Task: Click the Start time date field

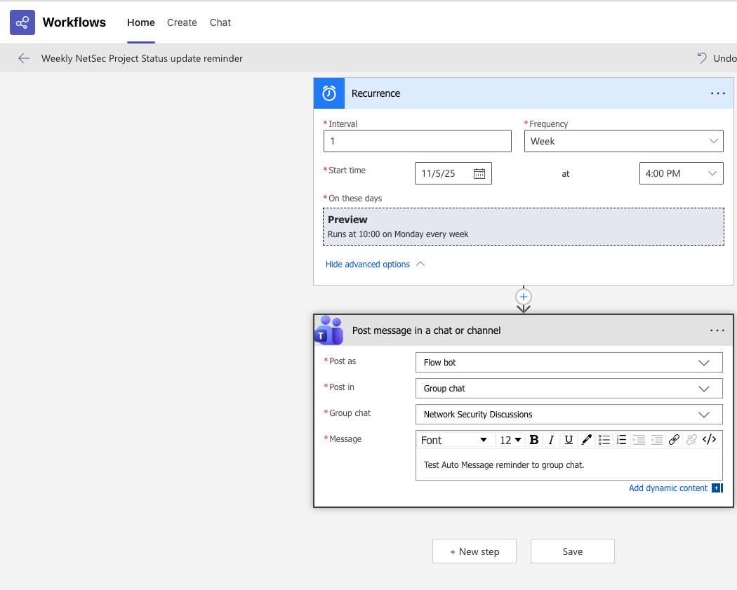Action: (x=453, y=173)
